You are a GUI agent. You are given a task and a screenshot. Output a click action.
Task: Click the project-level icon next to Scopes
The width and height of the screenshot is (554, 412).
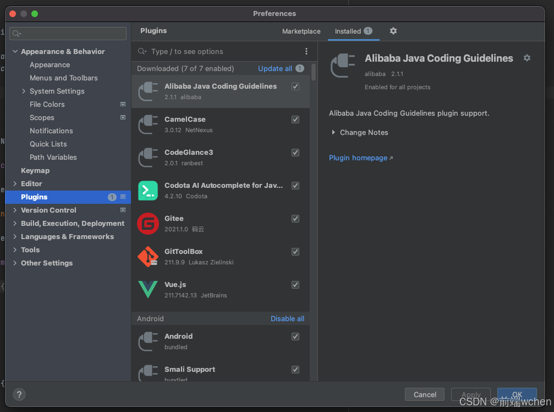[x=123, y=117]
